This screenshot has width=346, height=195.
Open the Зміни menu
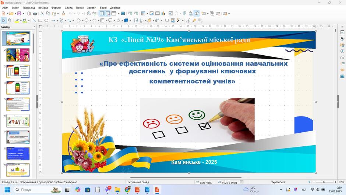pos(15,7)
